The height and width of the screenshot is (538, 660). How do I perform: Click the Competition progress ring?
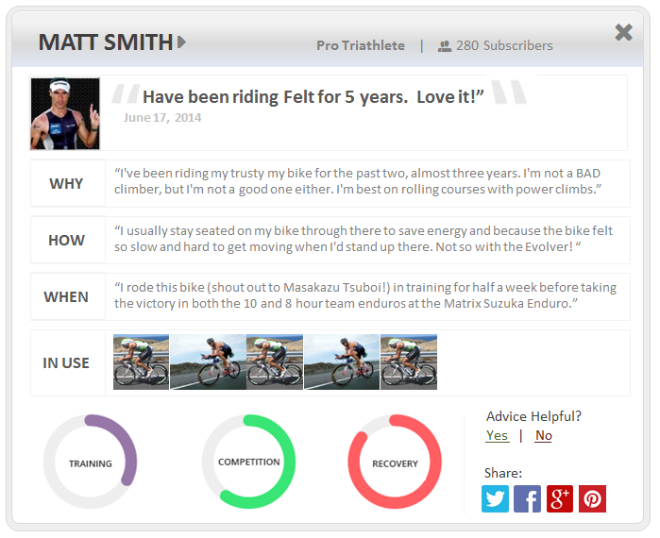click(248, 462)
